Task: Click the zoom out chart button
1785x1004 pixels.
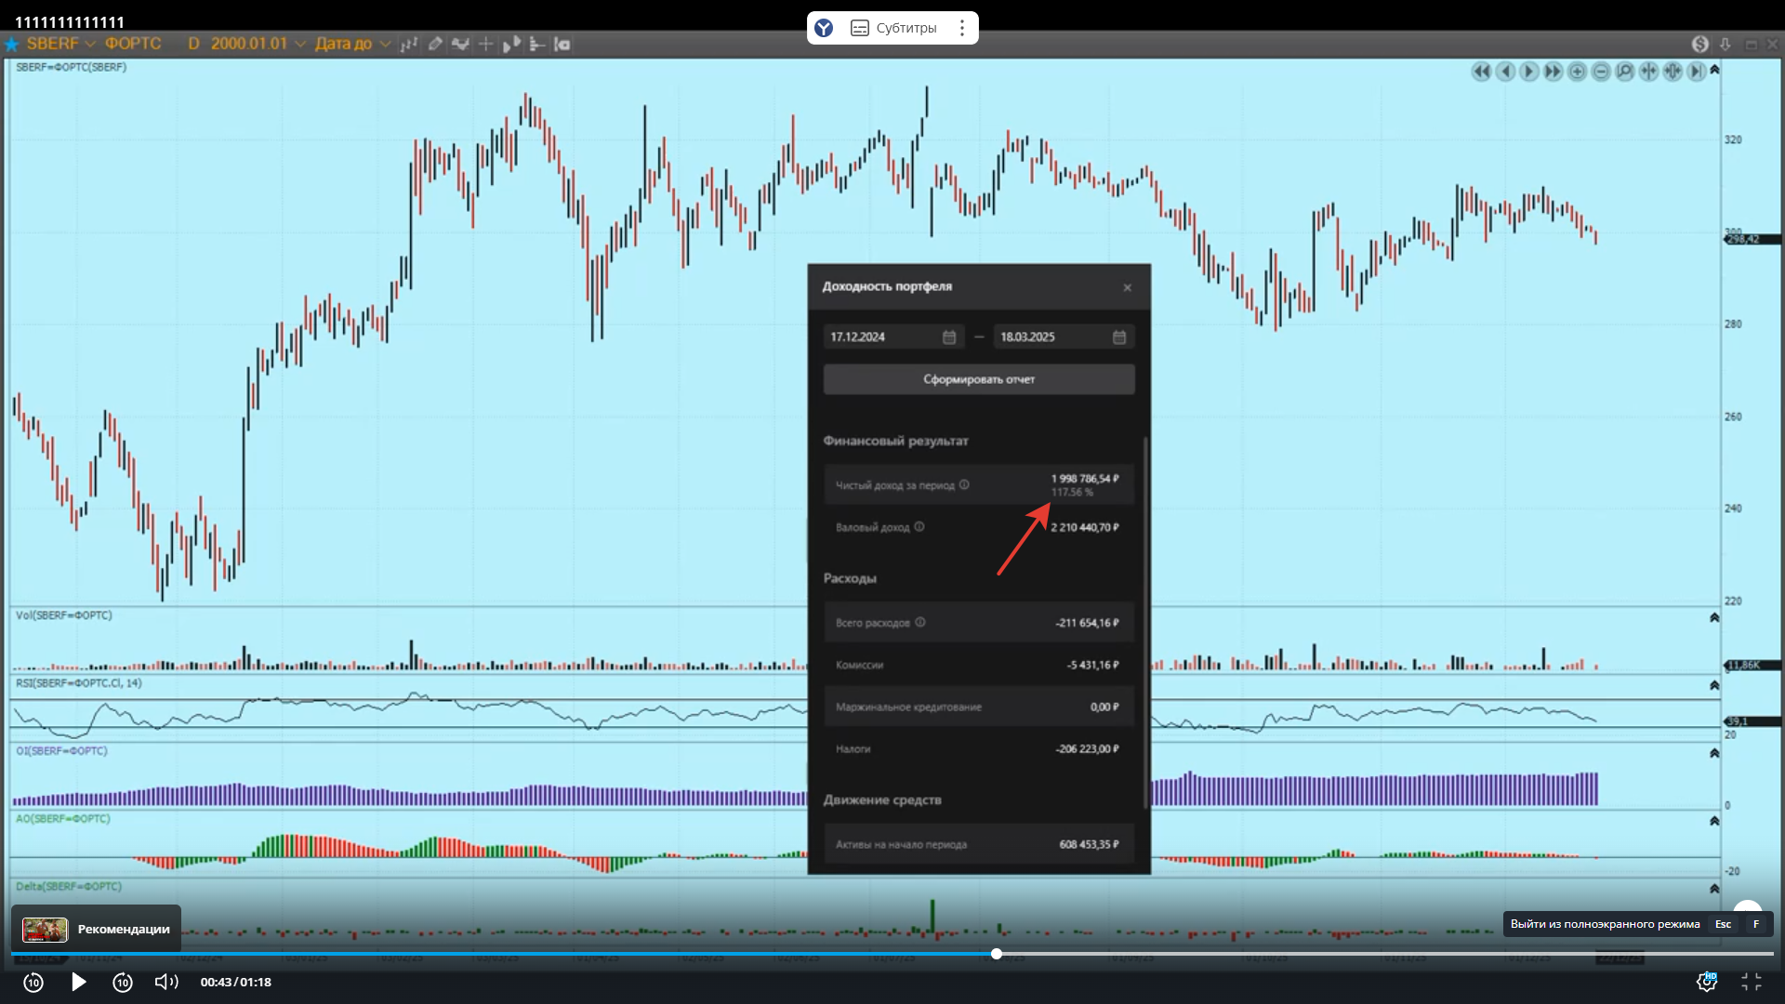Action: coord(1601,72)
